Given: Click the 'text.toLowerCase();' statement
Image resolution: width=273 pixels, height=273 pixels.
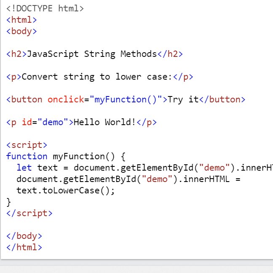Looking at the screenshot, I should tap(66, 190).
